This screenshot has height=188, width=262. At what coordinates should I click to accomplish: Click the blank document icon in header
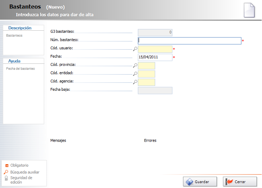[x=249, y=10]
